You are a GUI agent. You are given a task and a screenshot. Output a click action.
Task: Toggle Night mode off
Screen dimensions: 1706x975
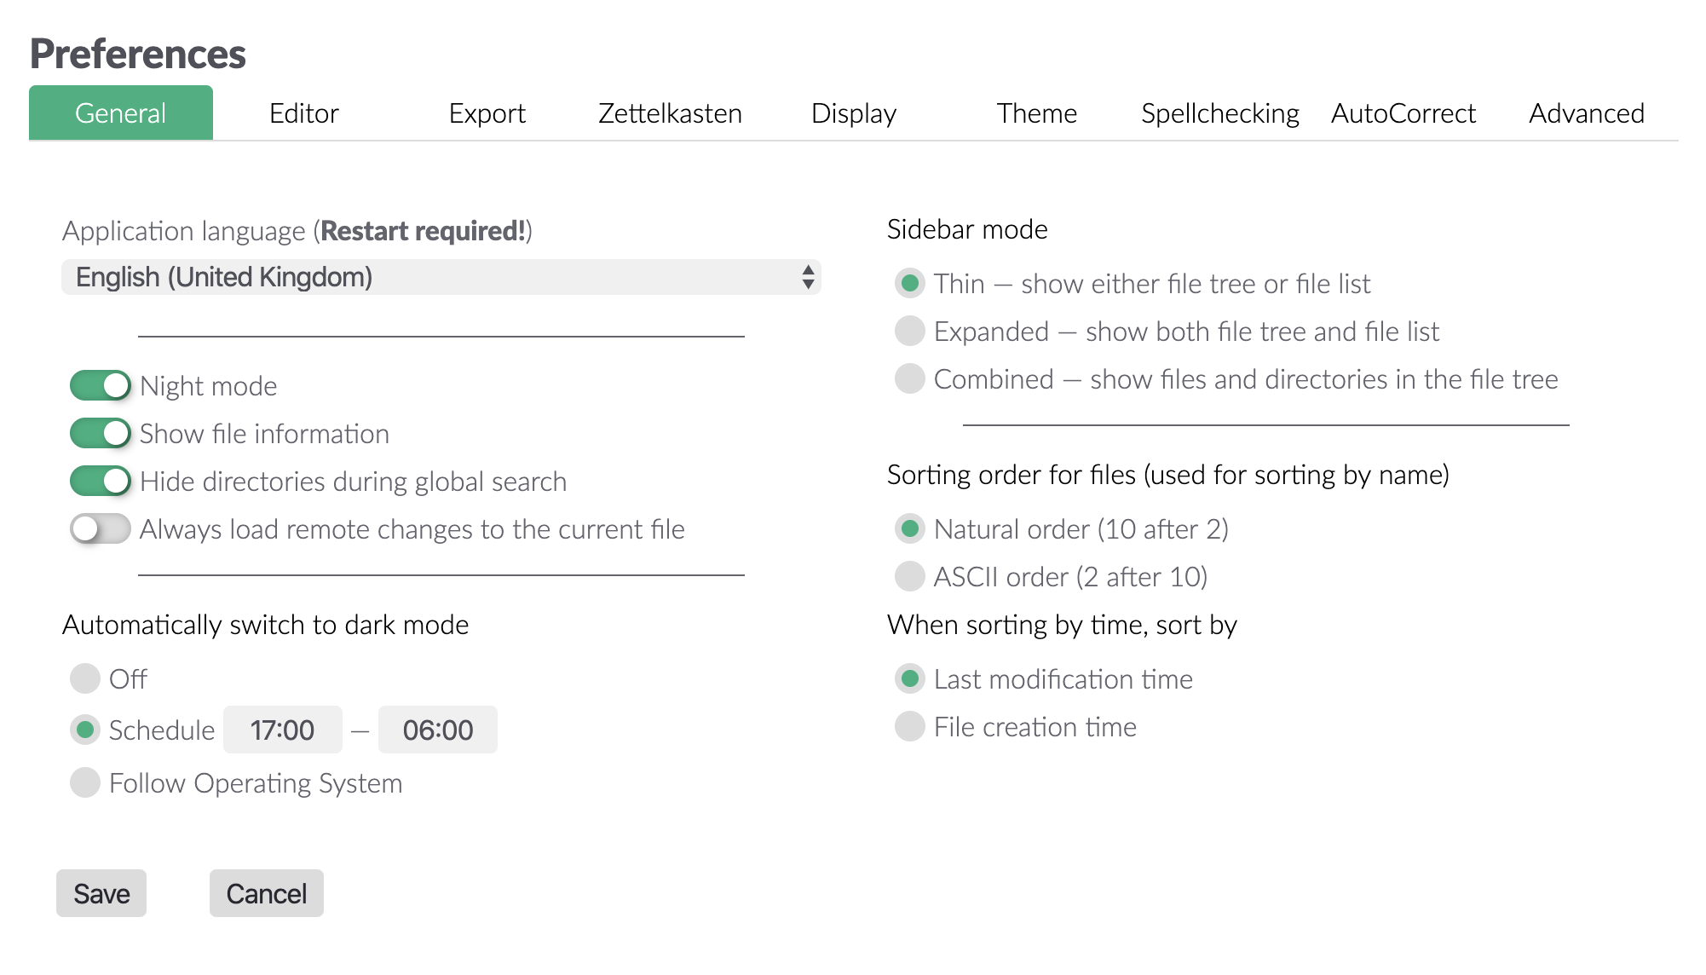coord(100,385)
